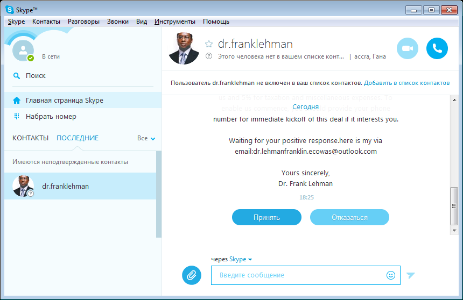Click the attach file paperclip button

point(192,275)
